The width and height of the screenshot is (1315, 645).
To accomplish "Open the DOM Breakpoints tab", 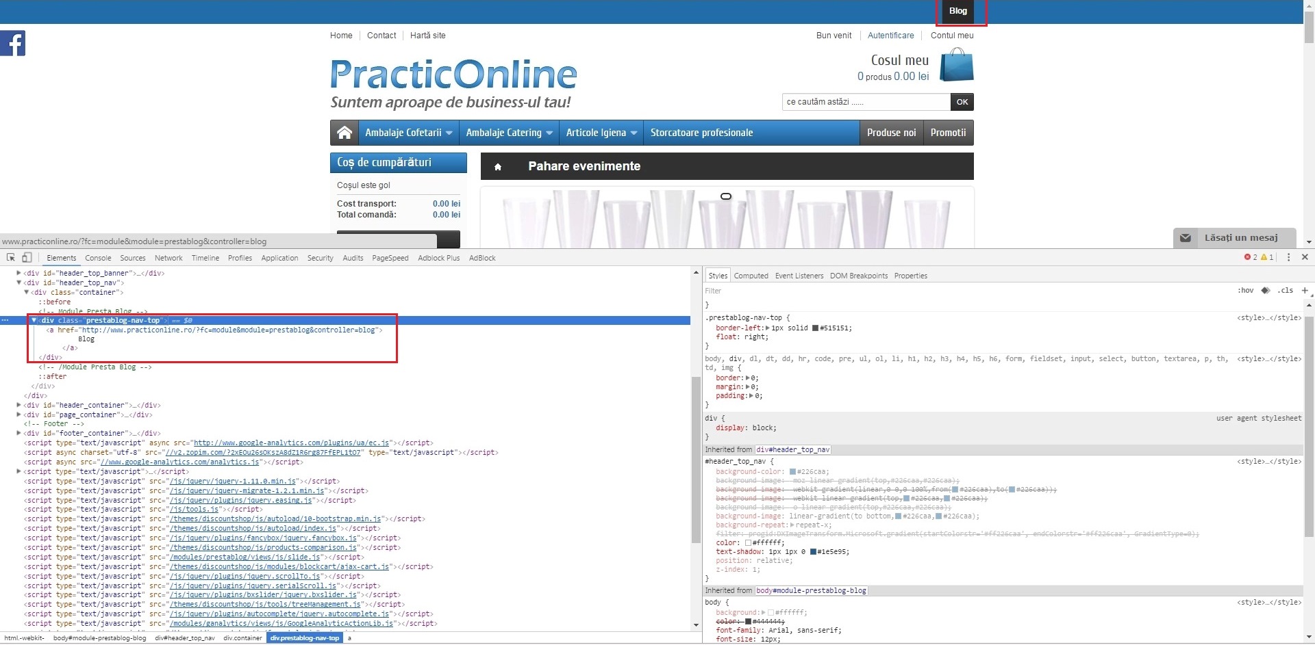I will click(859, 276).
